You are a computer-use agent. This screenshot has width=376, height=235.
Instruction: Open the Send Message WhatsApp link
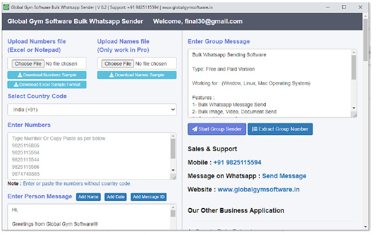[x=284, y=176]
